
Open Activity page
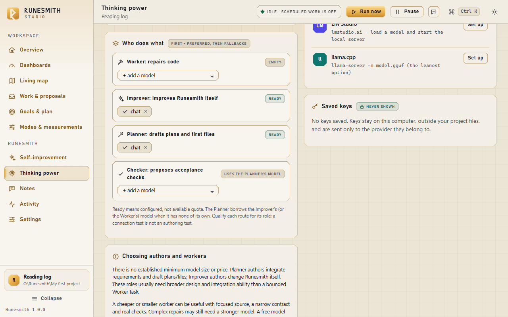point(46,204)
